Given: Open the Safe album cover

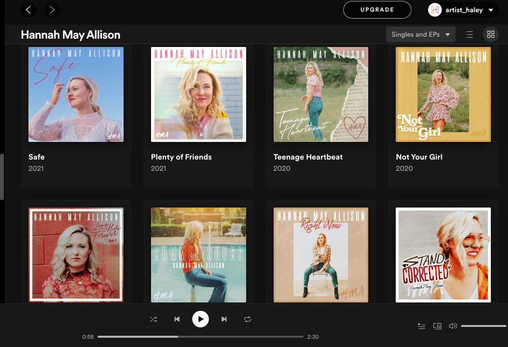Looking at the screenshot, I should [x=76, y=94].
